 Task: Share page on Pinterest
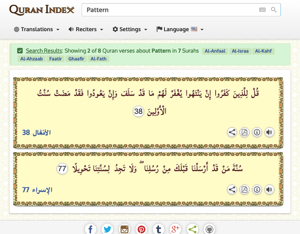141,229
